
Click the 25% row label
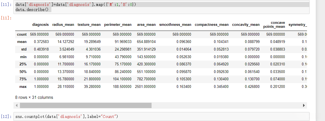(x=23, y=64)
